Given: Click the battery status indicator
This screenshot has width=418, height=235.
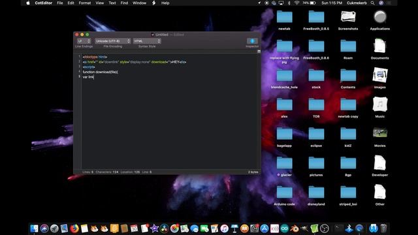Looking at the screenshot, I should (x=309, y=3).
